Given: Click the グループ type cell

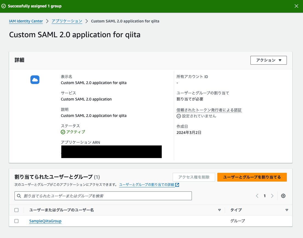Looking at the screenshot, I should pos(238,221).
